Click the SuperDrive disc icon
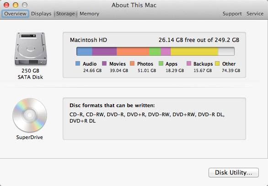This screenshot has height=186, width=268. pos(30,115)
